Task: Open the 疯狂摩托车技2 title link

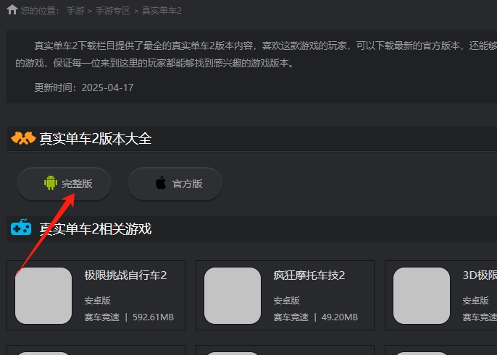Action: [309, 275]
